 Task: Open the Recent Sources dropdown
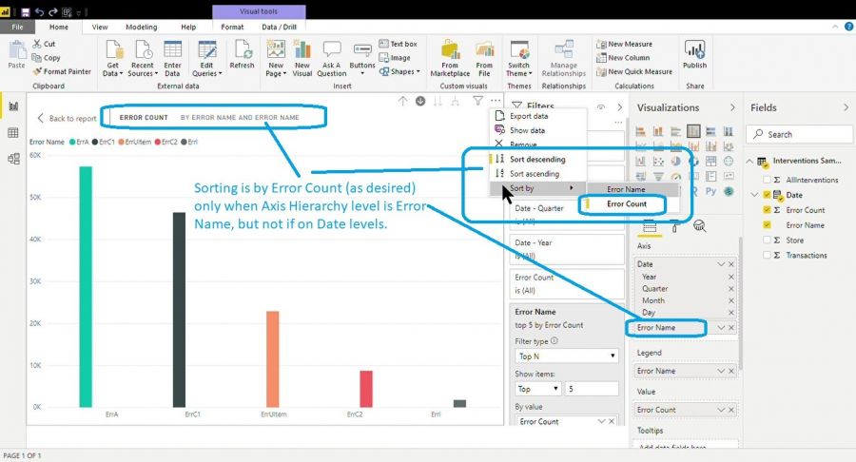pos(143,58)
